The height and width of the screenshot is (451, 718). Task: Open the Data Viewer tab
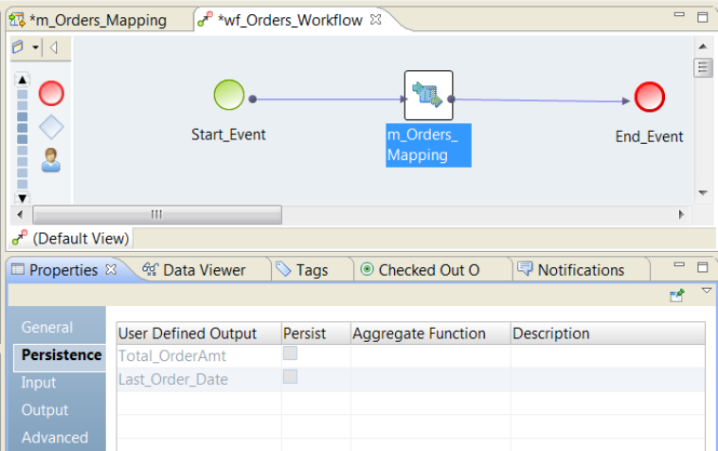pos(193,270)
